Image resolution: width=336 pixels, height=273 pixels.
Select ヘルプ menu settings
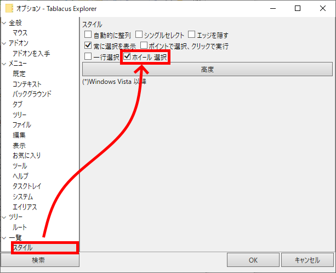coord(20,176)
